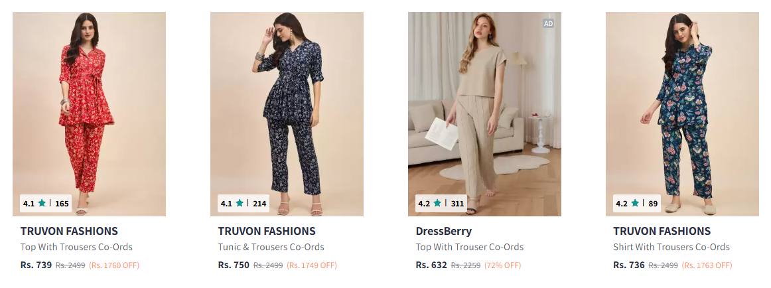Open the teal floral shirt co-ord image
This screenshot has width=771, height=288.
coord(682,106)
